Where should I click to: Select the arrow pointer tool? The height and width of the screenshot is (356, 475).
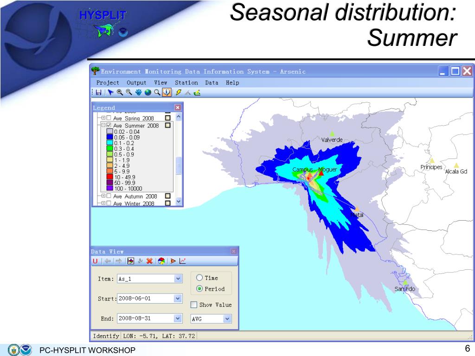tap(110, 92)
